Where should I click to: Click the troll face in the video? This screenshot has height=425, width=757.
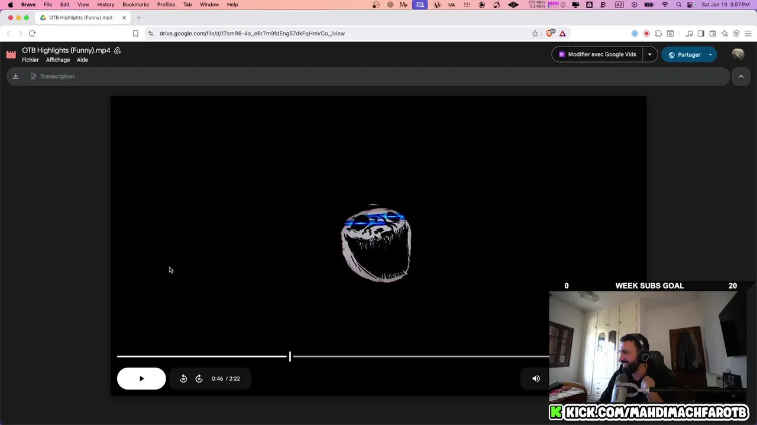pyautogui.click(x=376, y=244)
